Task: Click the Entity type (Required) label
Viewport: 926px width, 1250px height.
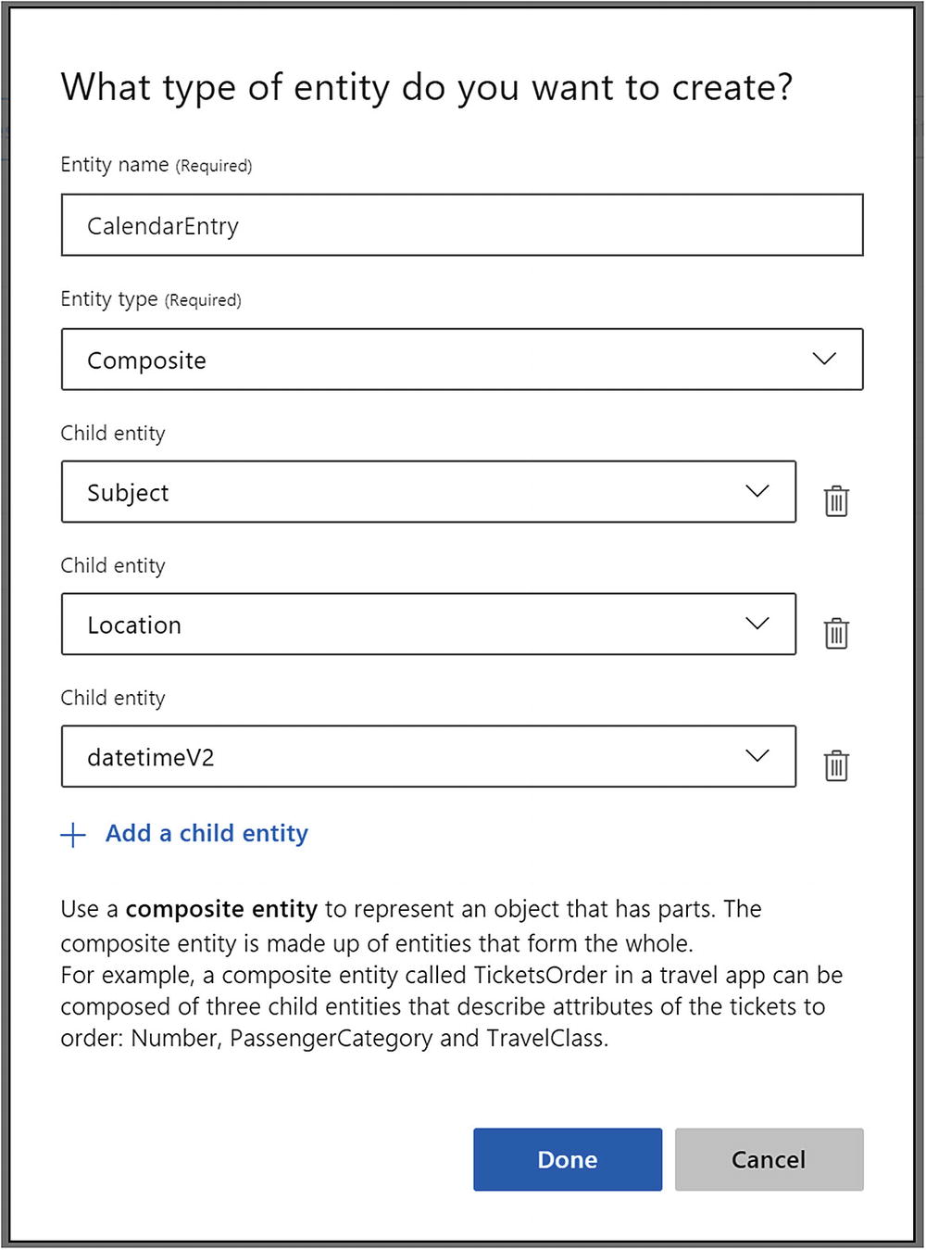Action: click(x=150, y=299)
